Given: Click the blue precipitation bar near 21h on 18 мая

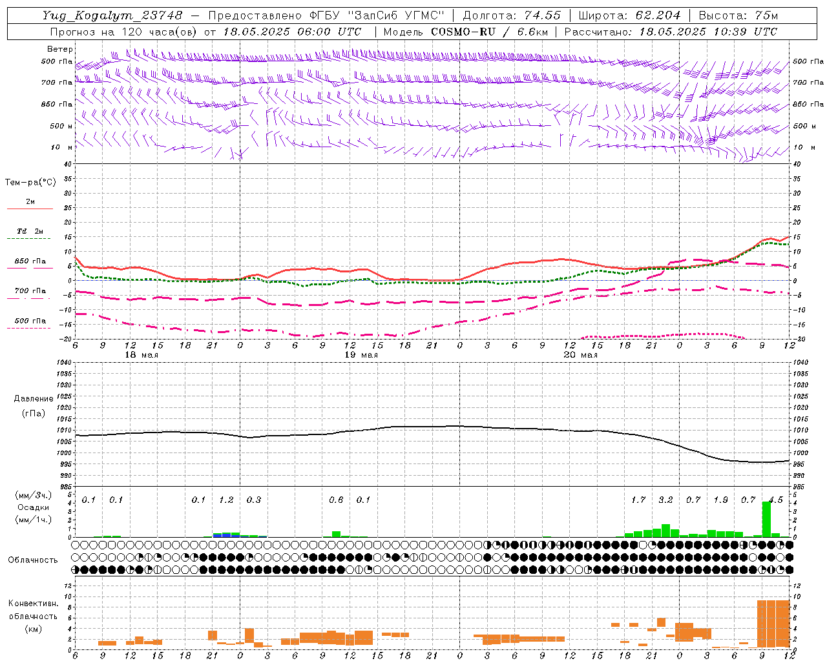Looking at the screenshot, I should 227,534.
